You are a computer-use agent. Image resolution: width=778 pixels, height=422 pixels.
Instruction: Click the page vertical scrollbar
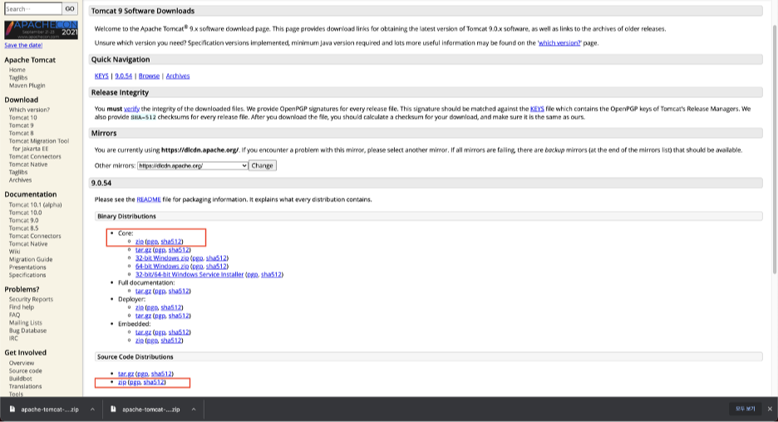(775, 149)
